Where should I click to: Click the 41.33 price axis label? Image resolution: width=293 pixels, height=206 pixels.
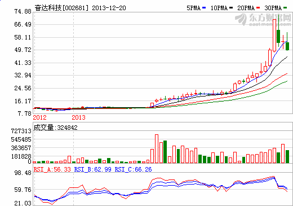coord(23,63)
